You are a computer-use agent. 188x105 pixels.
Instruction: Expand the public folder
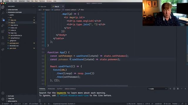pos(12,15)
